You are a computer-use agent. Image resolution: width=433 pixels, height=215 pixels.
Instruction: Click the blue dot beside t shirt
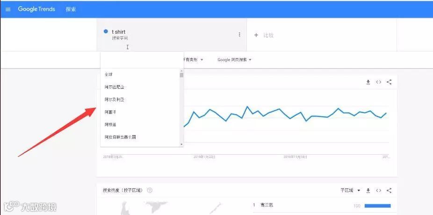[106, 31]
